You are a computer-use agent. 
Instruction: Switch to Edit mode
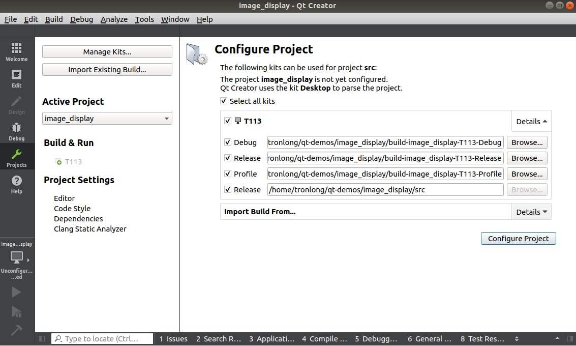tap(17, 78)
